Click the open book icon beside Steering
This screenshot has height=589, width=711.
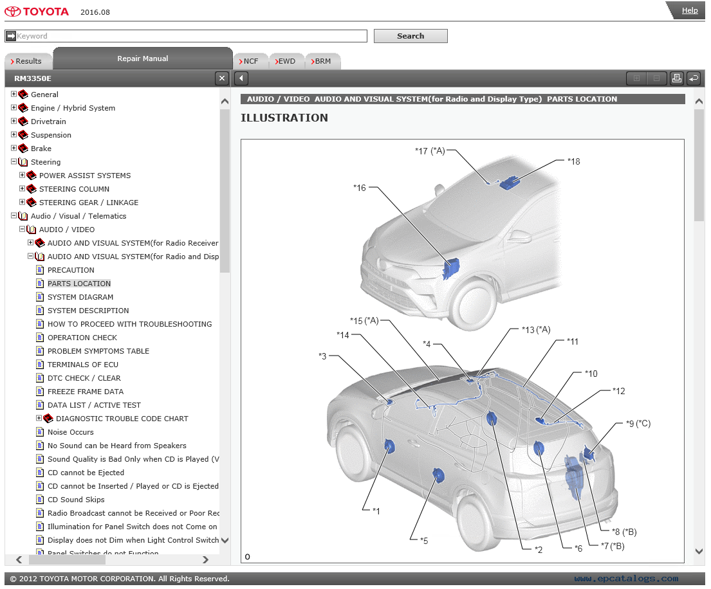(x=23, y=162)
